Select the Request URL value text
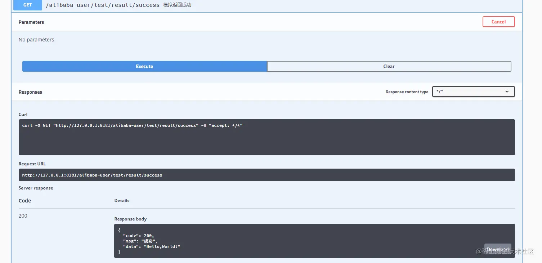This screenshot has width=542, height=263. coord(92,175)
